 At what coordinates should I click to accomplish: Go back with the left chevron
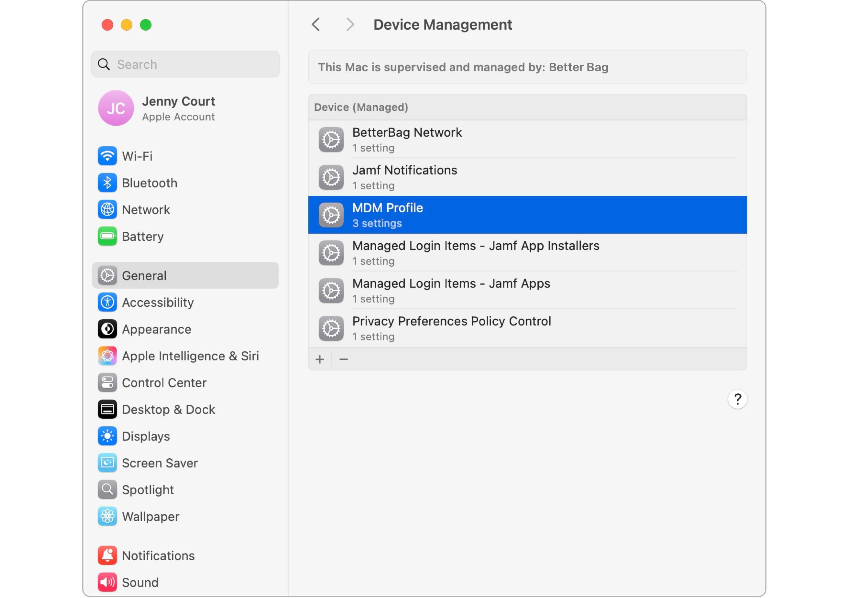[316, 25]
